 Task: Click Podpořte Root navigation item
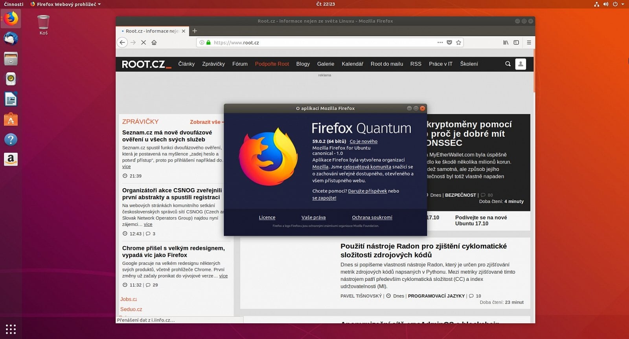[x=272, y=64]
